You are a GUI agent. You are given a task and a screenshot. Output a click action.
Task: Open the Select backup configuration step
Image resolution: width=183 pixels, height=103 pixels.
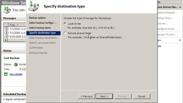[43, 23]
